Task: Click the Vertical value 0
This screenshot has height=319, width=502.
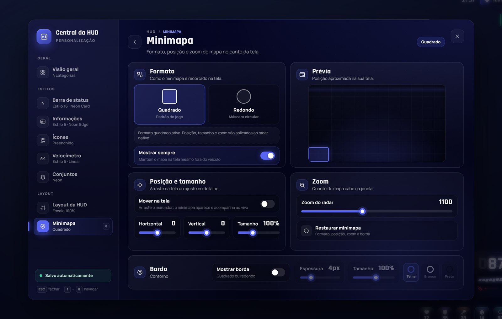Action: tap(223, 223)
